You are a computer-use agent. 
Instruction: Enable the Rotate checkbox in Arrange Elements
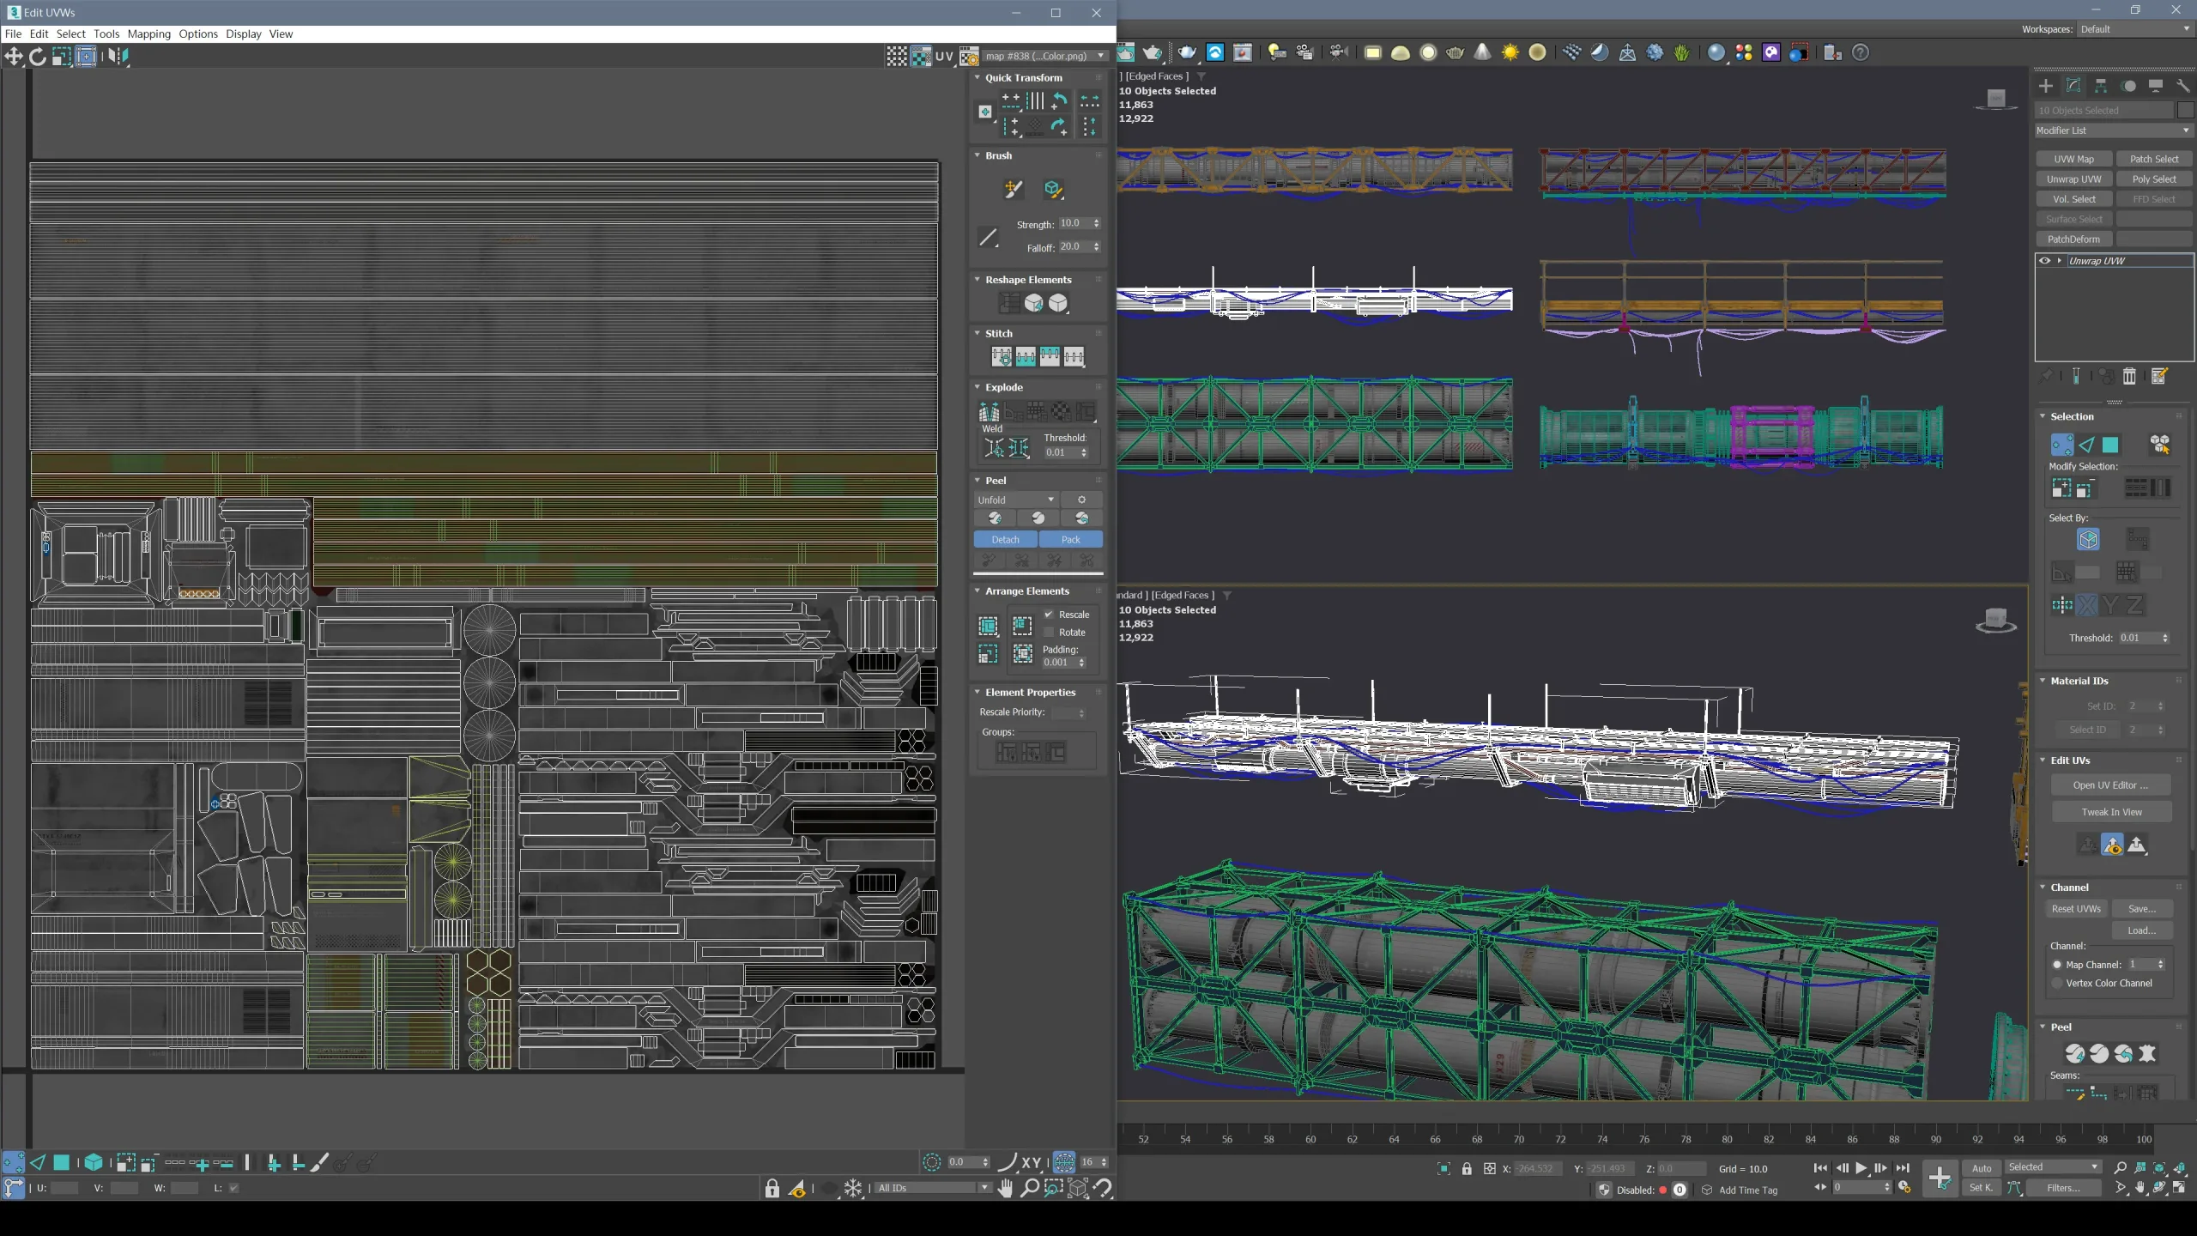coord(1050,632)
